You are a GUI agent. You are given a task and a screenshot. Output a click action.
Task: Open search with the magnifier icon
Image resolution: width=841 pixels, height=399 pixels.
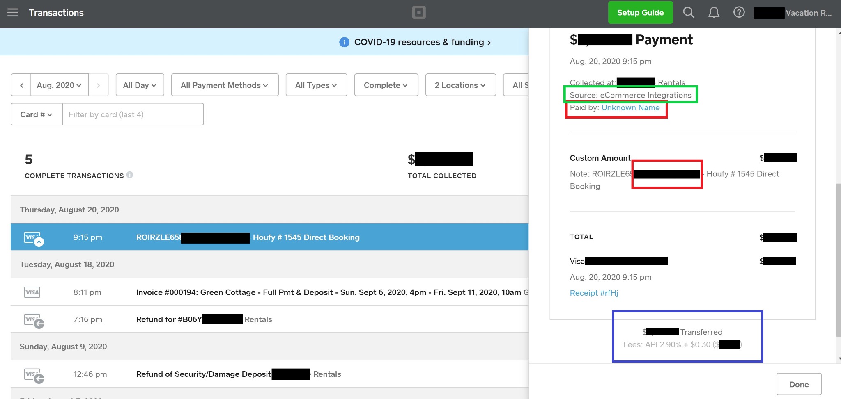pyautogui.click(x=689, y=13)
